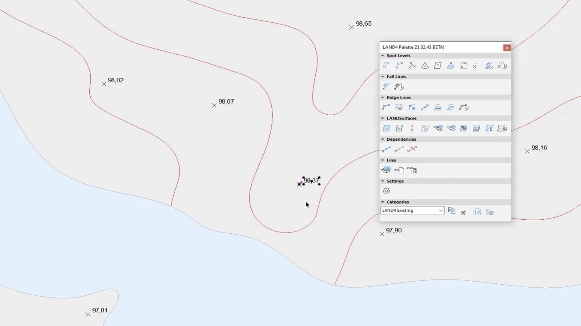Collapse the Dependencies section
This screenshot has width=581, height=326.
(x=382, y=139)
